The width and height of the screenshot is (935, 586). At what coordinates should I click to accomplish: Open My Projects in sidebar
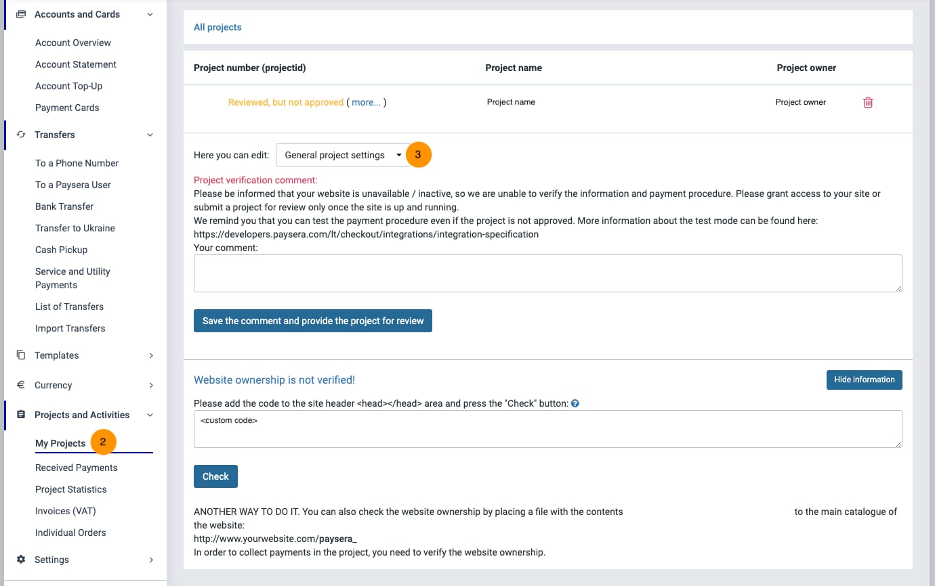point(60,443)
